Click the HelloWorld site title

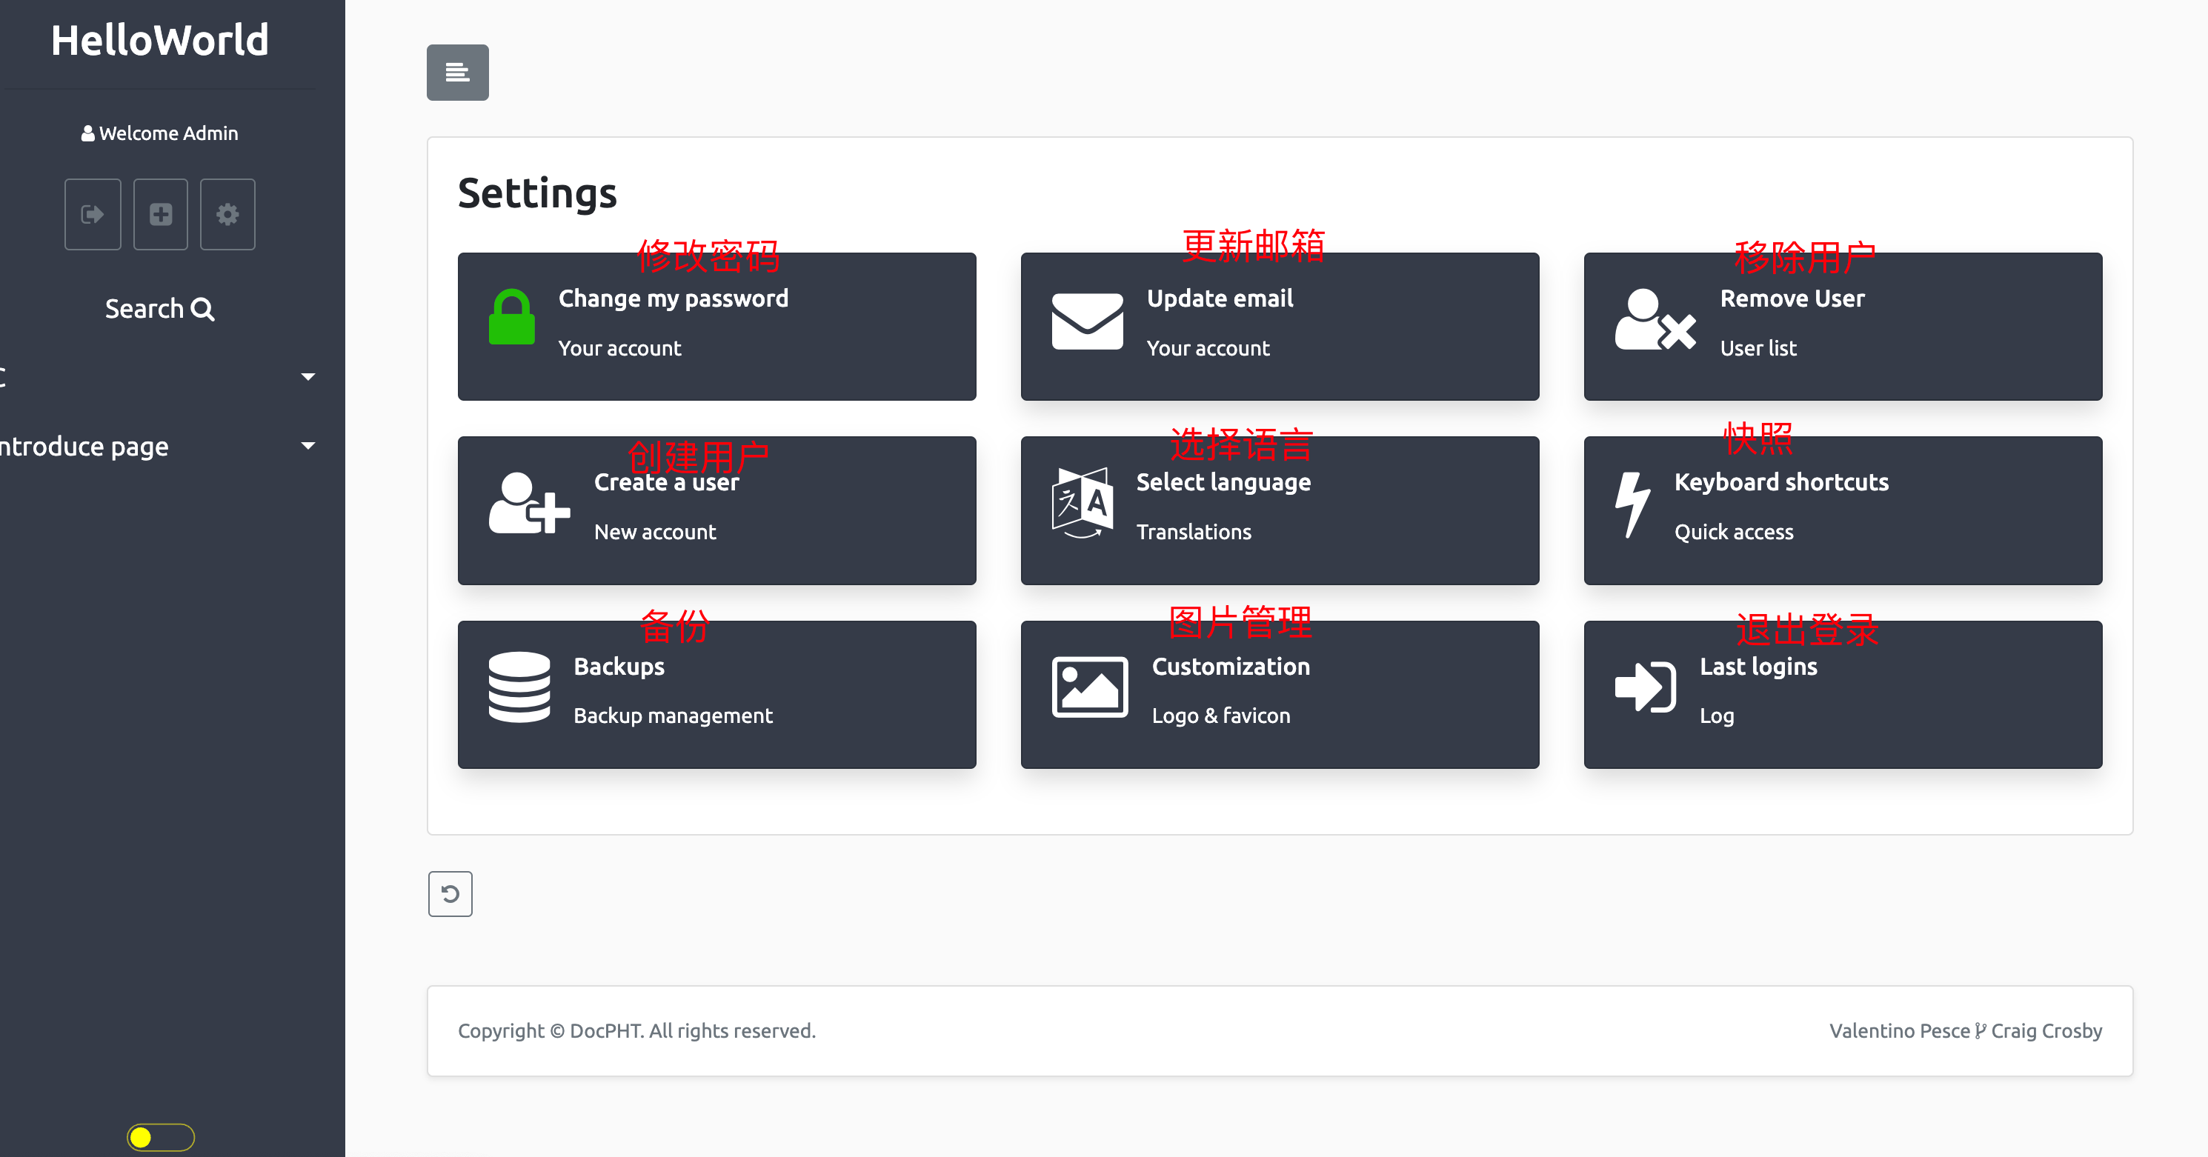click(160, 40)
